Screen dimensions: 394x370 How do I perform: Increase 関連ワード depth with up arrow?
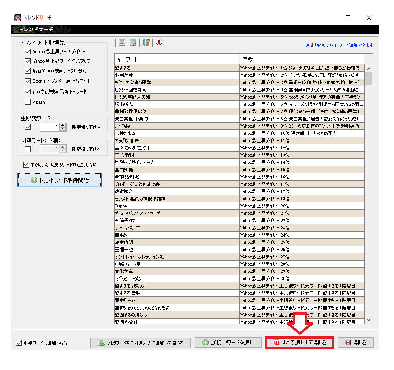click(63, 147)
